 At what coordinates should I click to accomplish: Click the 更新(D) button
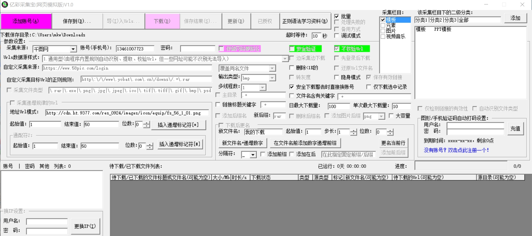click(236, 21)
